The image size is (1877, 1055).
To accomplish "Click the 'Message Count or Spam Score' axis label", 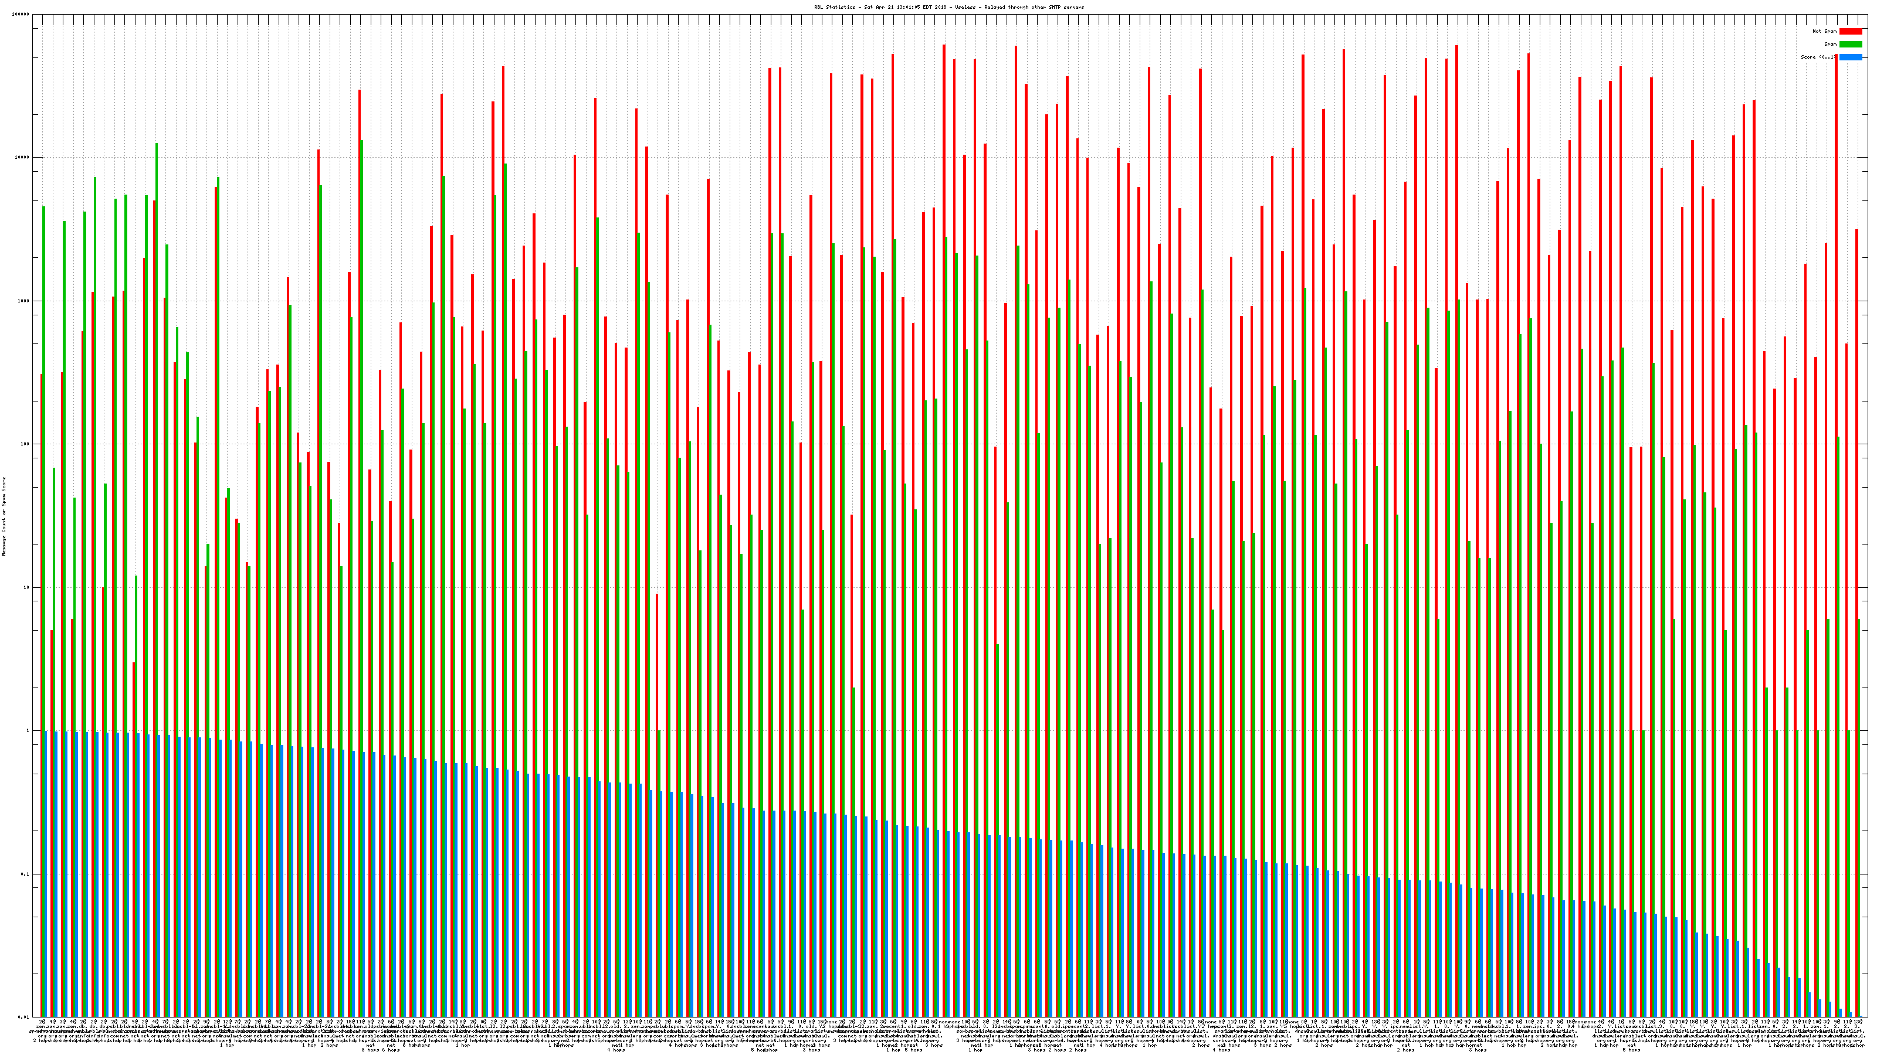I will pos(4,516).
